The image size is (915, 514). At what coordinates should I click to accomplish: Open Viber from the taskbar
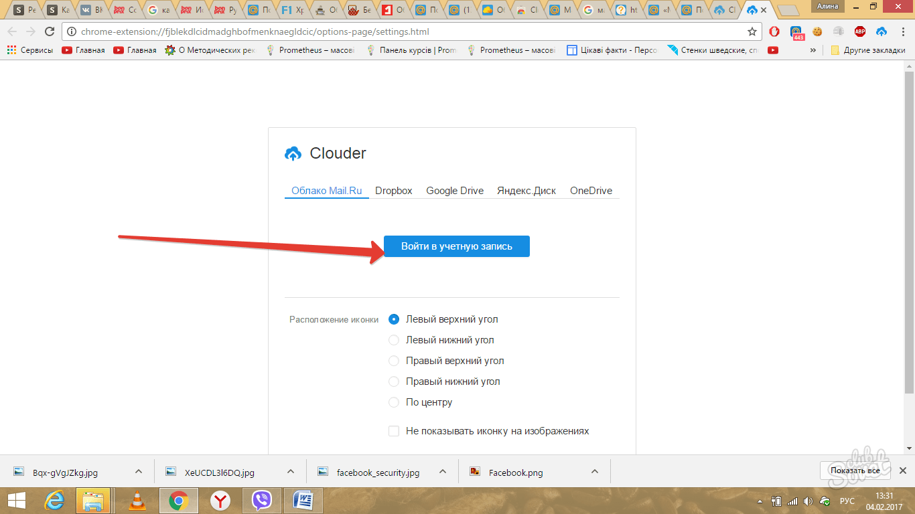tap(261, 500)
